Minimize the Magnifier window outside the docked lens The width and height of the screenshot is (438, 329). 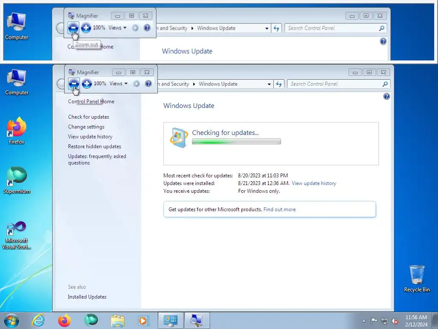click(118, 72)
